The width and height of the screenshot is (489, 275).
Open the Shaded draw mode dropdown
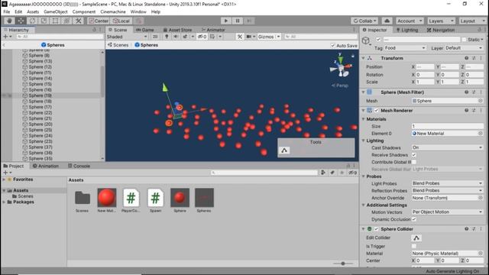coord(127,37)
